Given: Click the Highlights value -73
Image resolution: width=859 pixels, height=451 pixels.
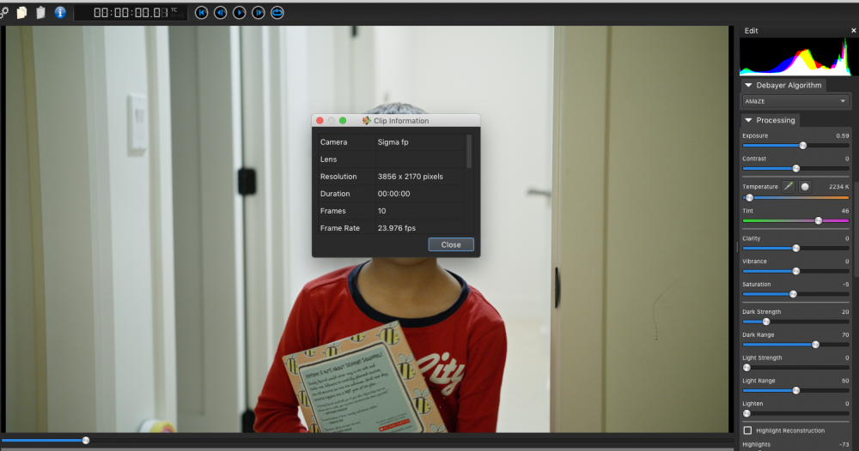Looking at the screenshot, I should (x=844, y=444).
